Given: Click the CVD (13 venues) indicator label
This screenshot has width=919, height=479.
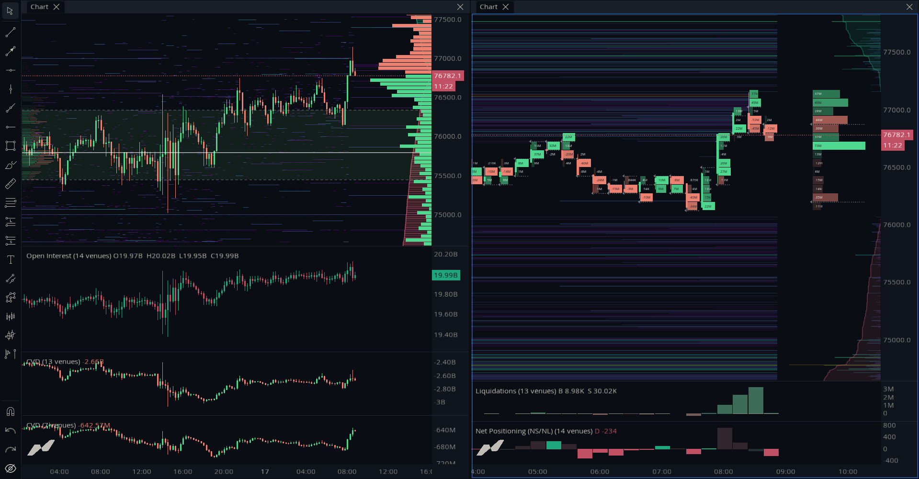Looking at the screenshot, I should [x=53, y=362].
